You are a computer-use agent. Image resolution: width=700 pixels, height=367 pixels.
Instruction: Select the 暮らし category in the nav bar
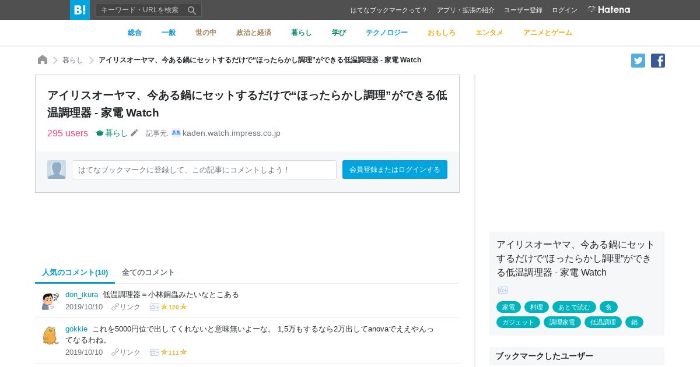(x=302, y=33)
